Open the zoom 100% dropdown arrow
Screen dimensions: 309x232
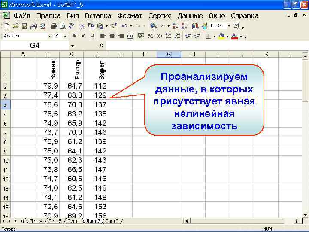click(x=229, y=26)
